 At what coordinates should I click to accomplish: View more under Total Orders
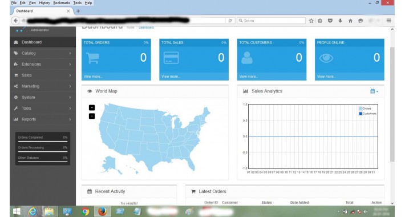click(93, 77)
